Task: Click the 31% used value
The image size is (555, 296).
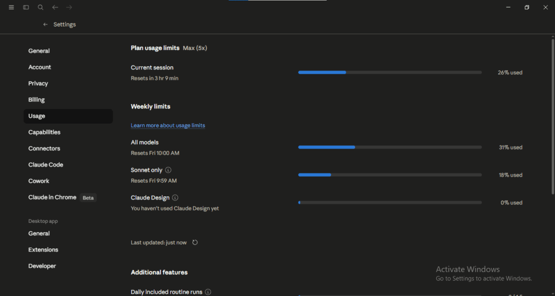Action: coord(511,147)
